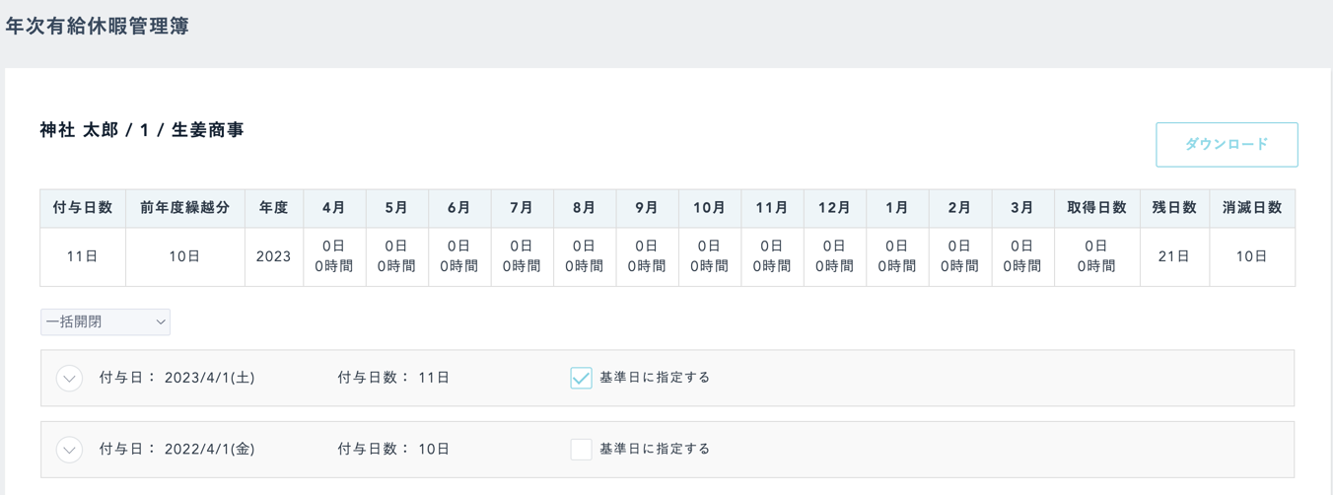
Task: Click the 付与日数: 10日 row text
Action: click(x=393, y=449)
